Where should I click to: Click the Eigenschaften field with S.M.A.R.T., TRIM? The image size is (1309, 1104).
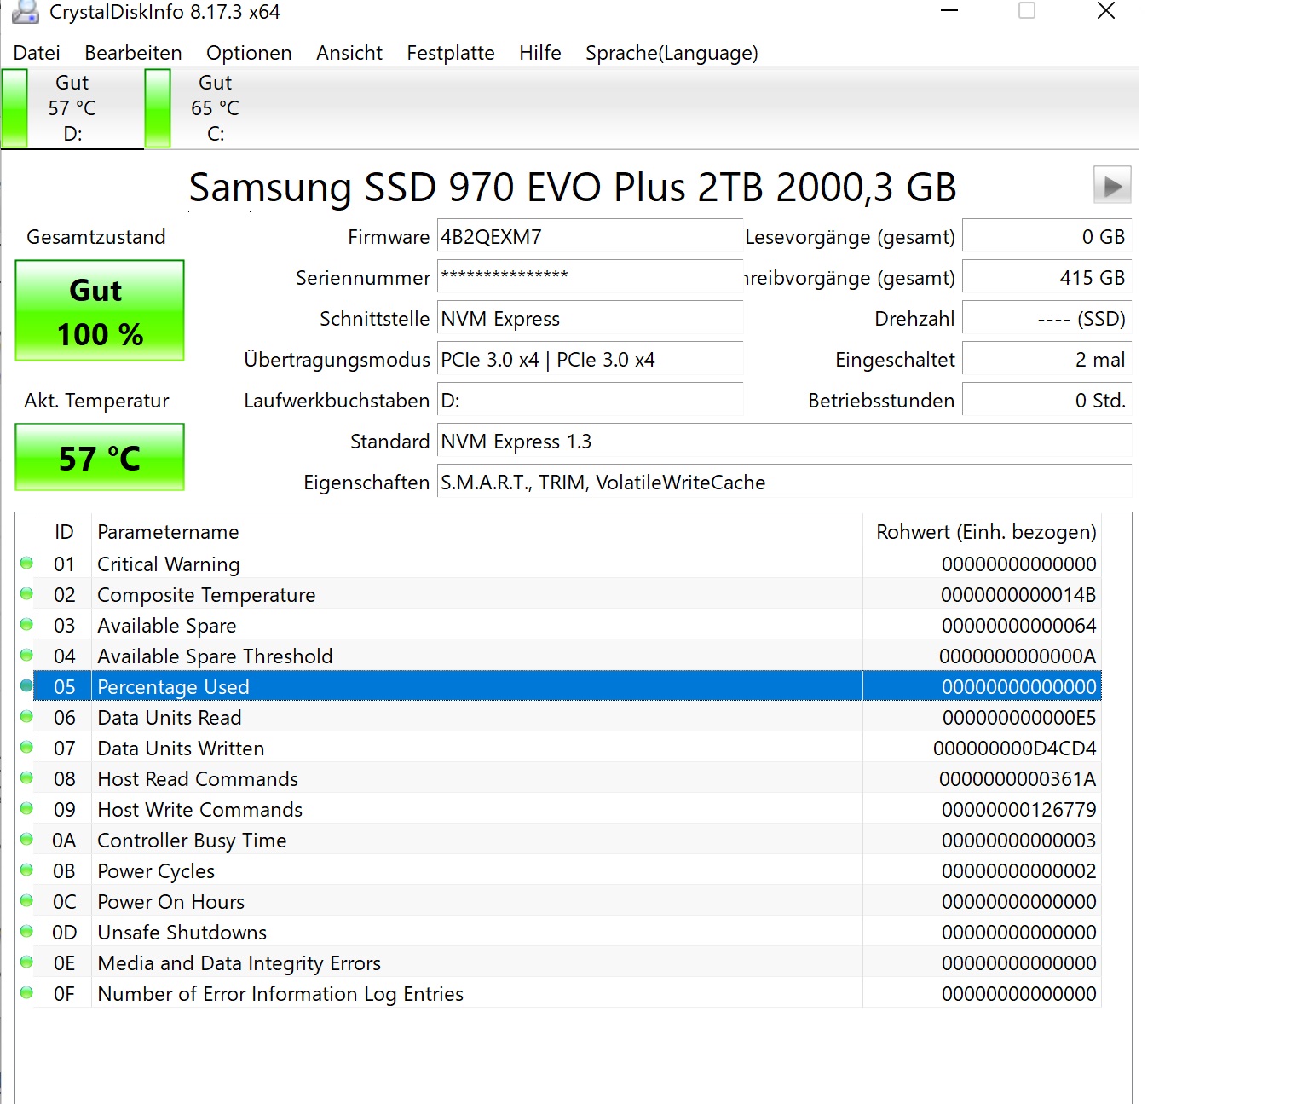[784, 483]
